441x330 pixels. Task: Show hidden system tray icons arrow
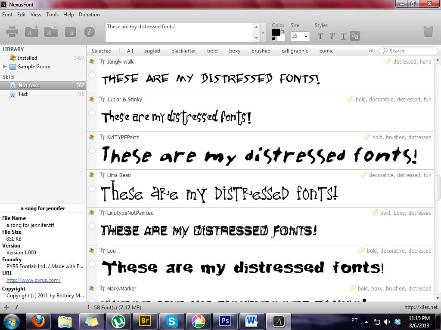pyautogui.click(x=366, y=322)
